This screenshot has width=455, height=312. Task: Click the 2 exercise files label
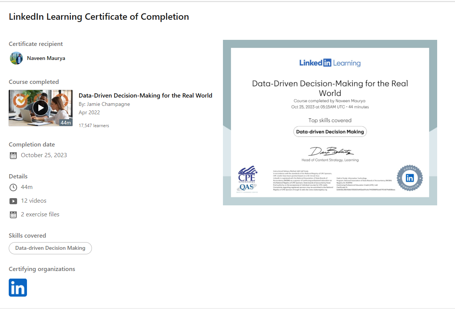click(40, 214)
